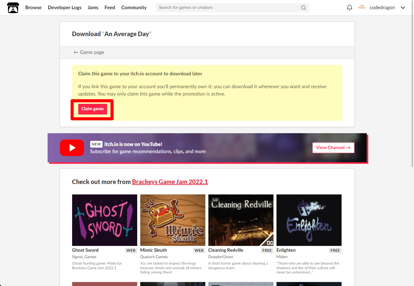Click the FREE tag on Cleaning Redville
Image resolution: width=414 pixels, height=286 pixels.
pyautogui.click(x=267, y=250)
